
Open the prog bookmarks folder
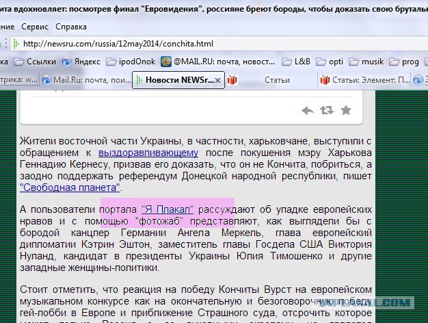(x=404, y=62)
